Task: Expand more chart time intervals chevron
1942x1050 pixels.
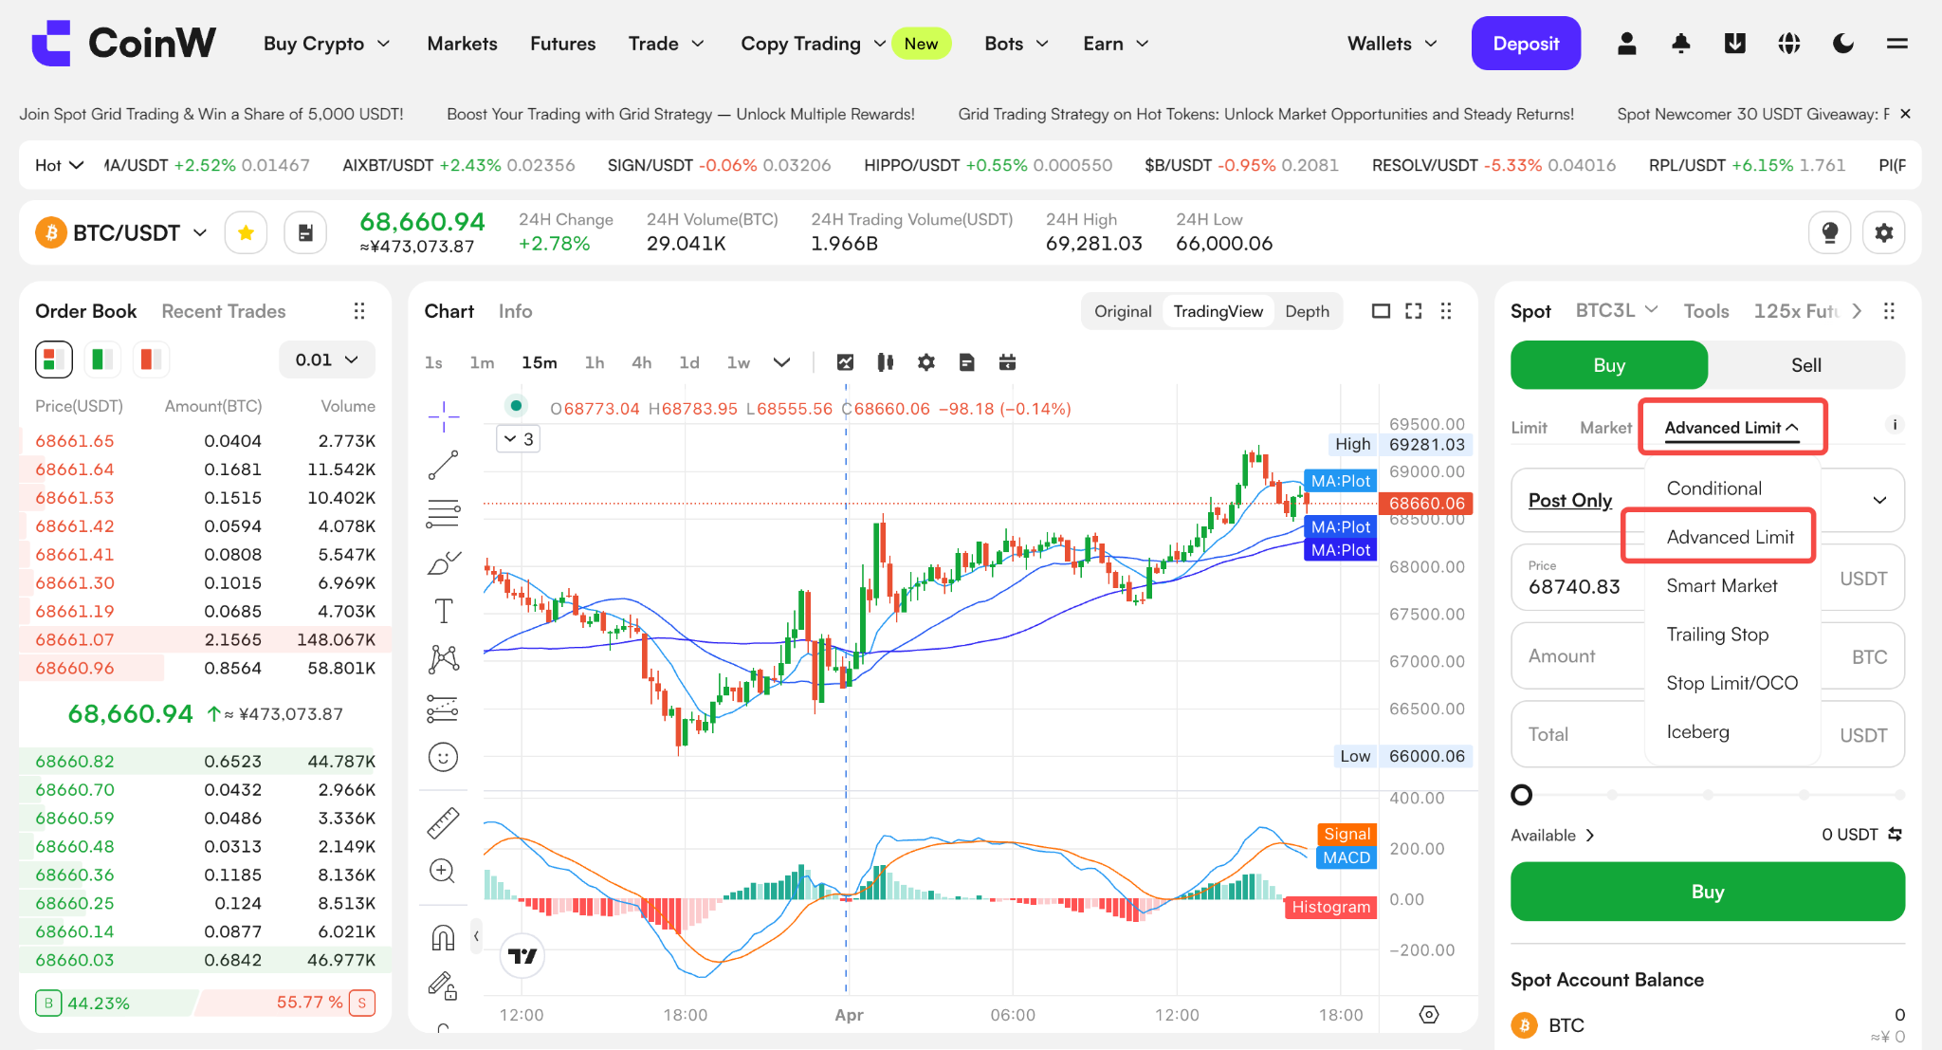Action: (781, 362)
